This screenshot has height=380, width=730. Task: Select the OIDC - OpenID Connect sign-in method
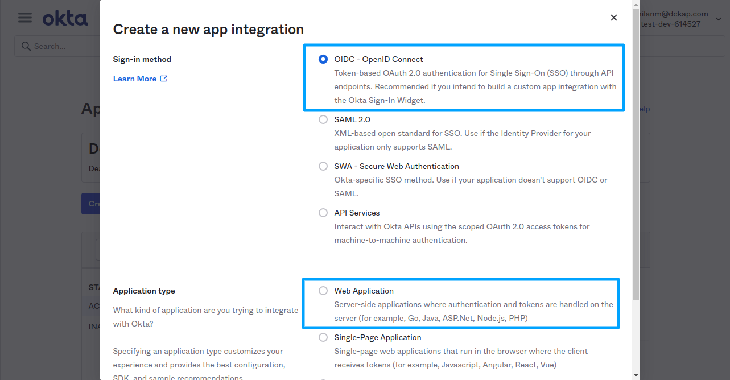point(323,59)
